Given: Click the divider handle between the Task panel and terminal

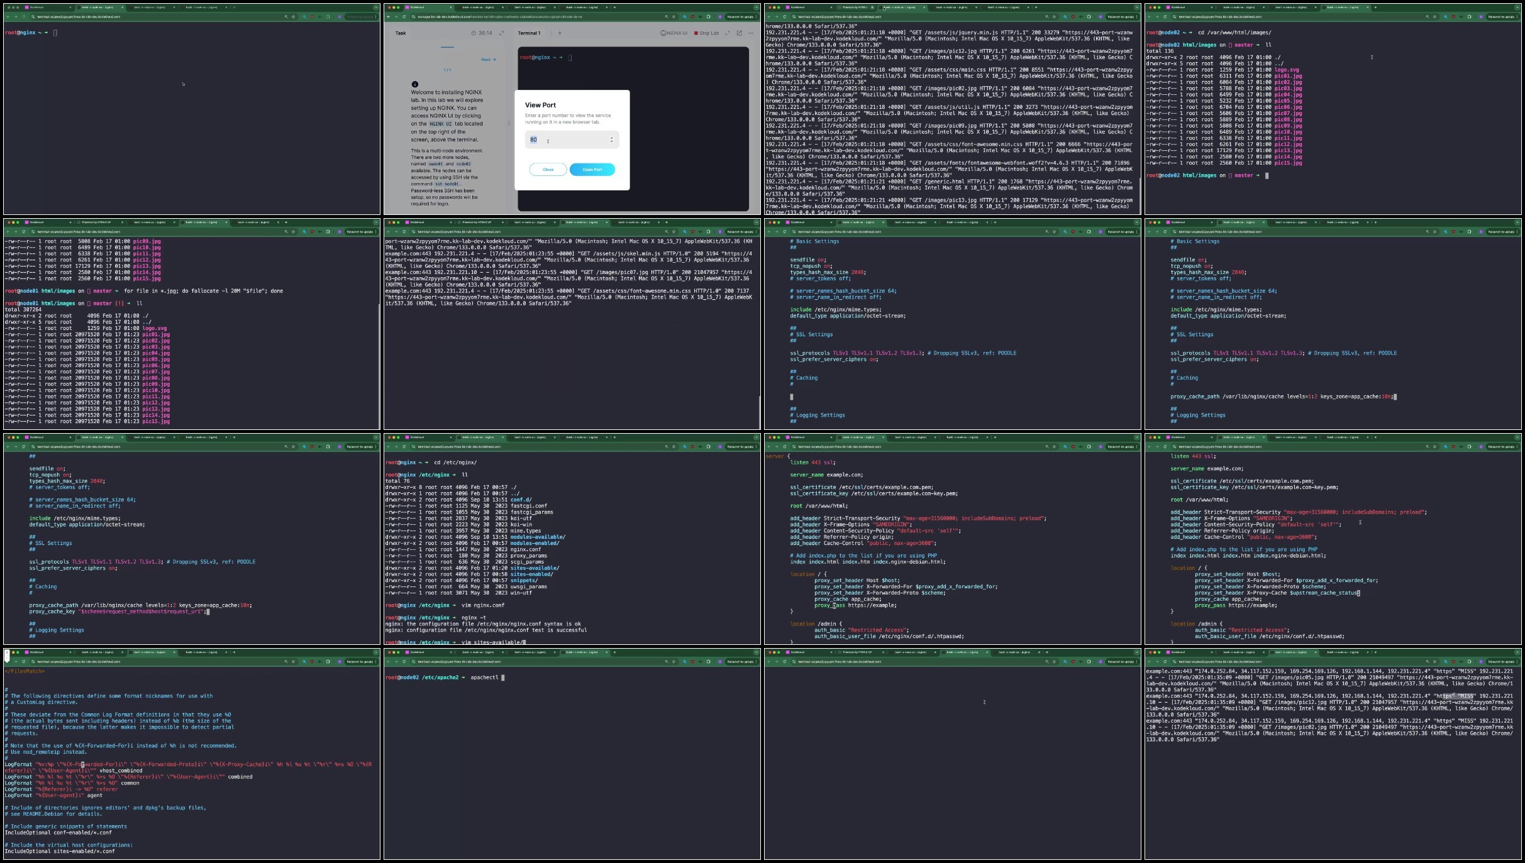Looking at the screenshot, I should (509, 123).
